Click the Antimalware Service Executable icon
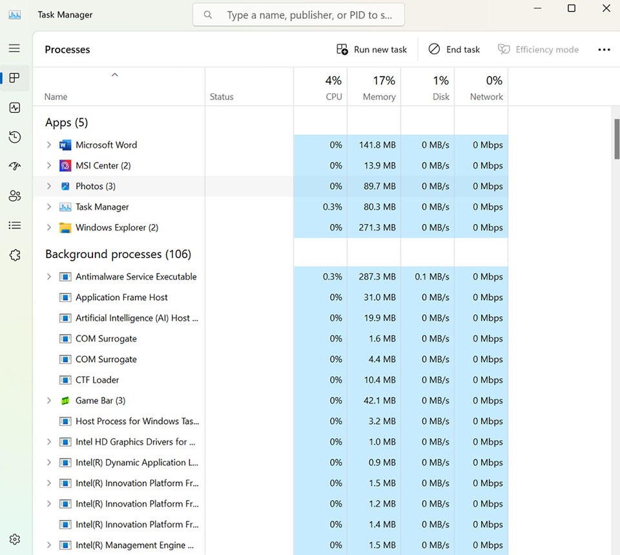 (x=65, y=277)
